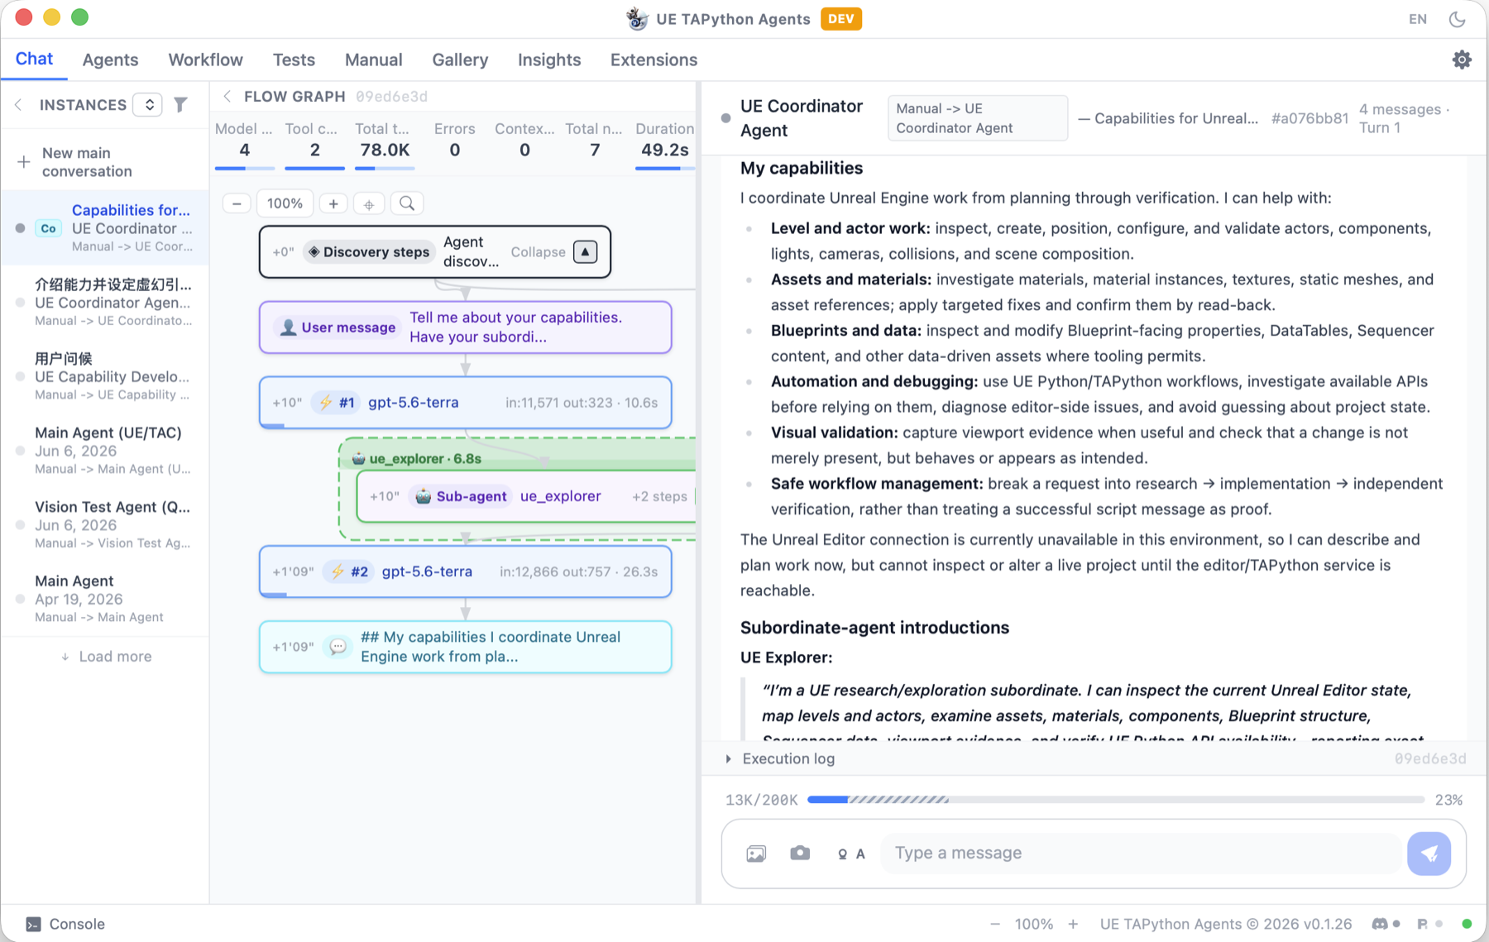Open the Workflow tab
Image resolution: width=1489 pixels, height=942 pixels.
pos(205,60)
